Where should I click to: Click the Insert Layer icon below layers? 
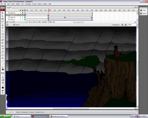tap(7, 22)
